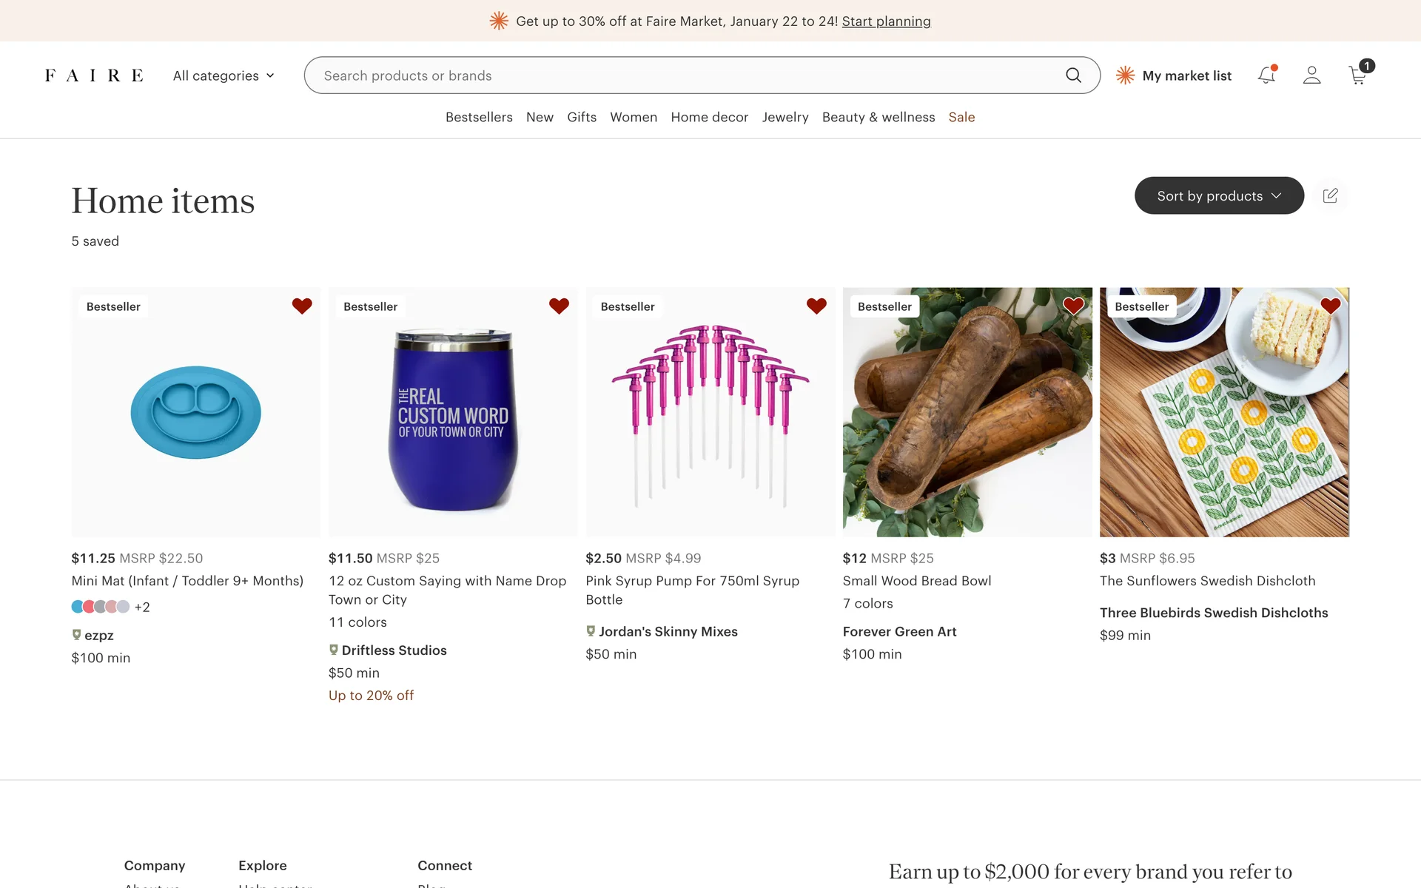Unsave the Mini Mat with its heart
Image resolution: width=1421 pixels, height=888 pixels.
[x=302, y=306]
